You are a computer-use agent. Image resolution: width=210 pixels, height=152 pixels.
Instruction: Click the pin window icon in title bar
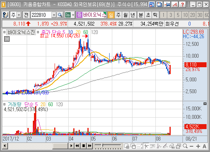pyautogui.click(x=167, y=5)
